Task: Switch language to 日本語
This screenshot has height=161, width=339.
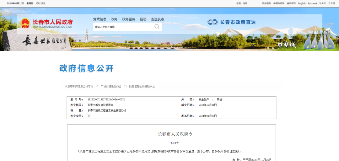Action: pos(332,3)
